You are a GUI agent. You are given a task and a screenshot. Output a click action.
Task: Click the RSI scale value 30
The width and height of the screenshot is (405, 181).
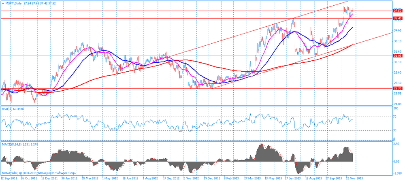[x=395, y=130]
